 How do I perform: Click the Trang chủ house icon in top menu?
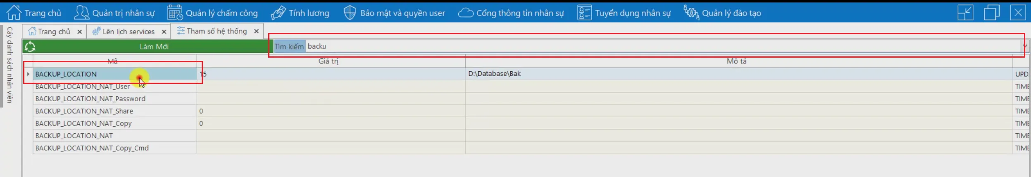pos(14,12)
